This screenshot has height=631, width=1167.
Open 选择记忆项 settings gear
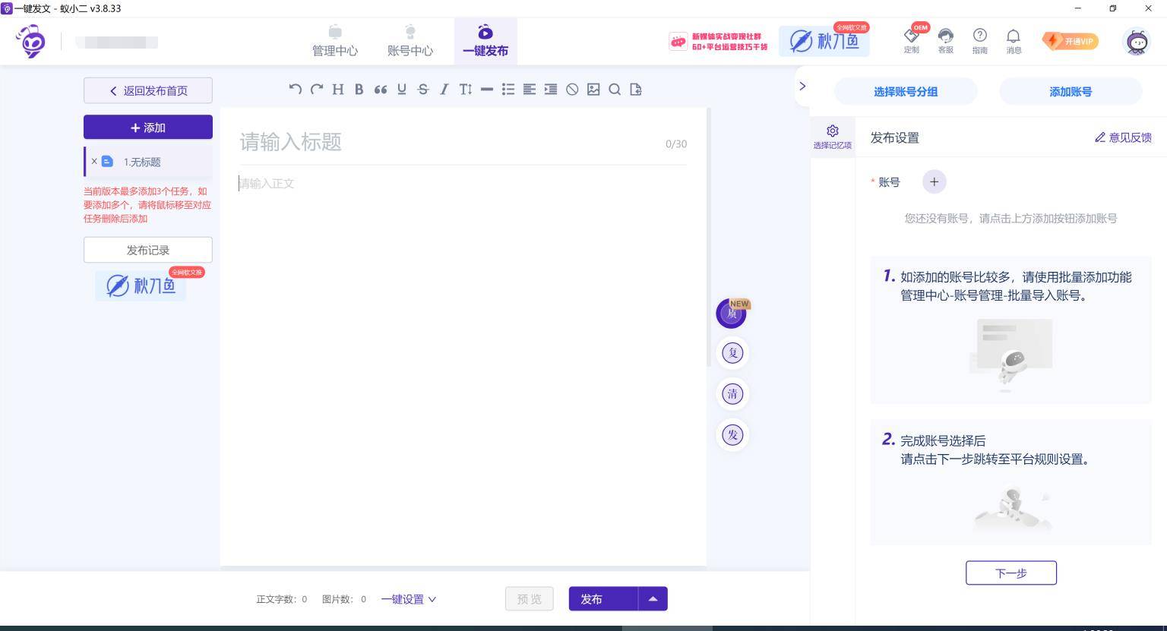[x=833, y=137]
